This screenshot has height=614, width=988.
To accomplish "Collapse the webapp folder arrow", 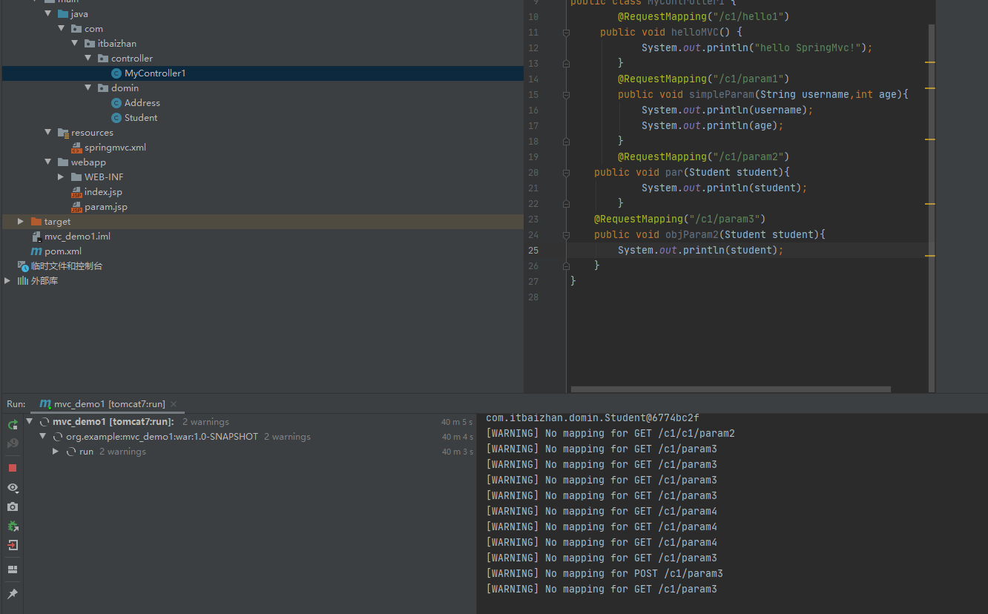I will [48, 162].
